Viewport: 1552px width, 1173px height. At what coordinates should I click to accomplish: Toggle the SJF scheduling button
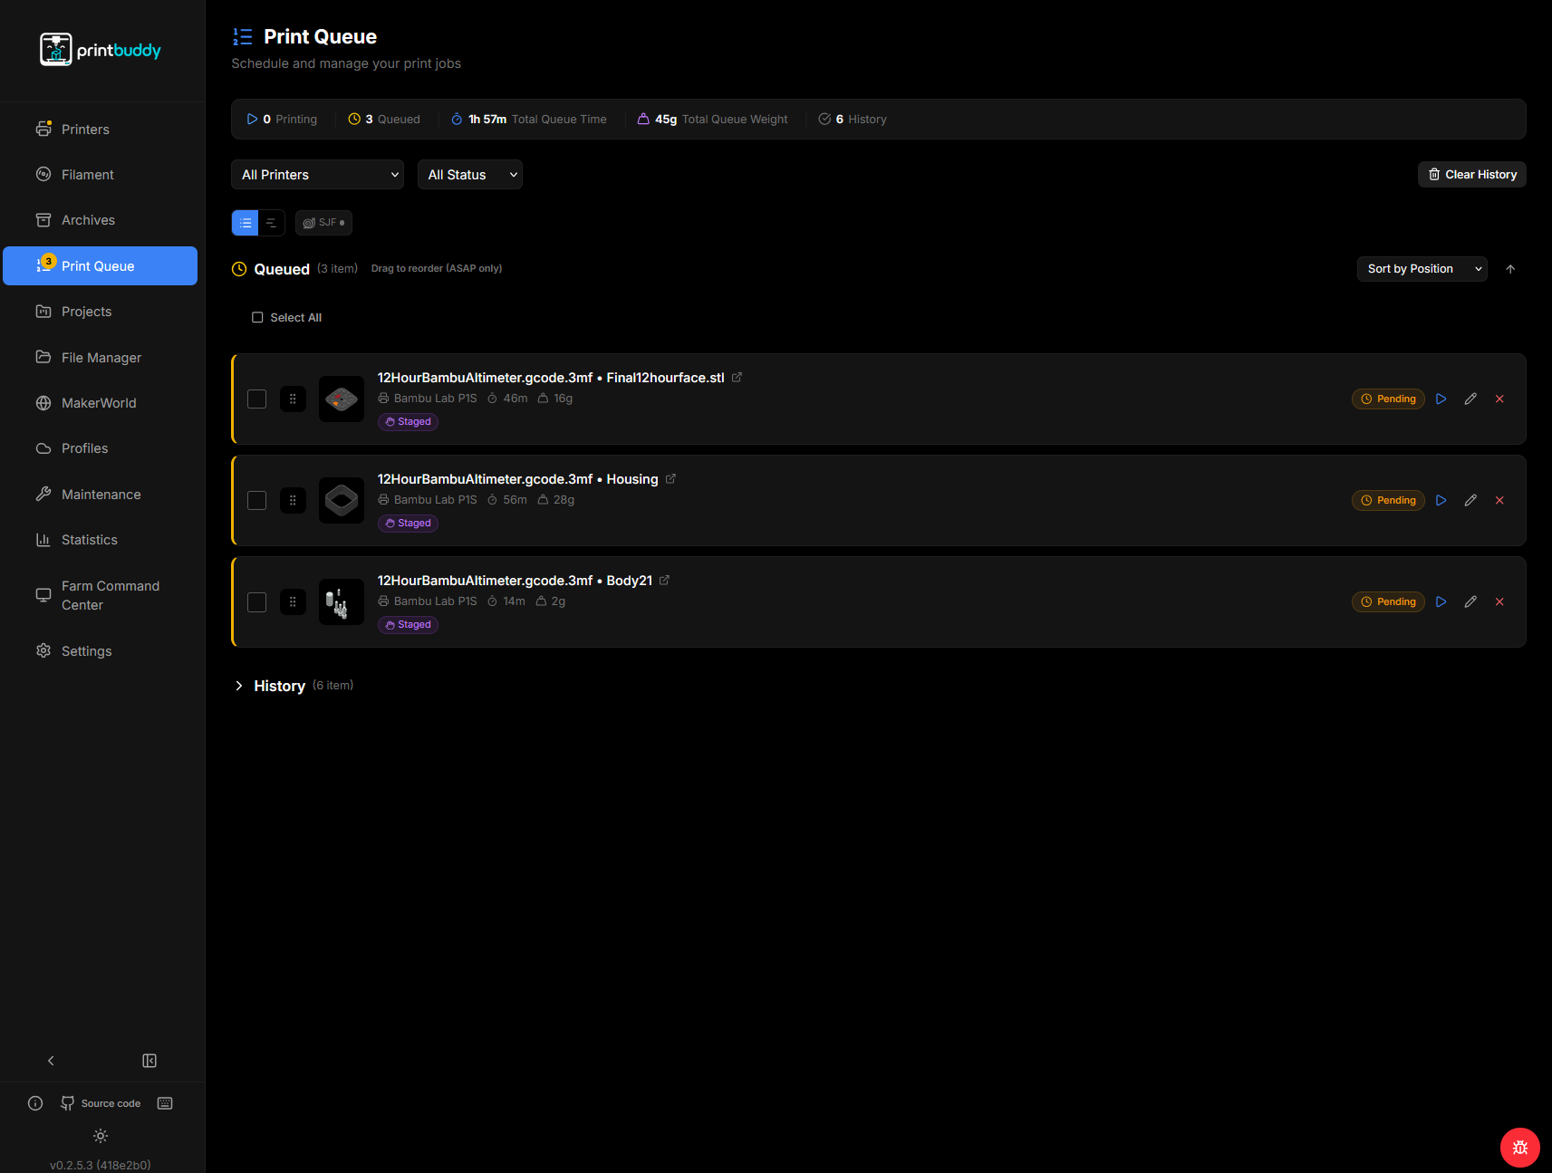pos(323,223)
